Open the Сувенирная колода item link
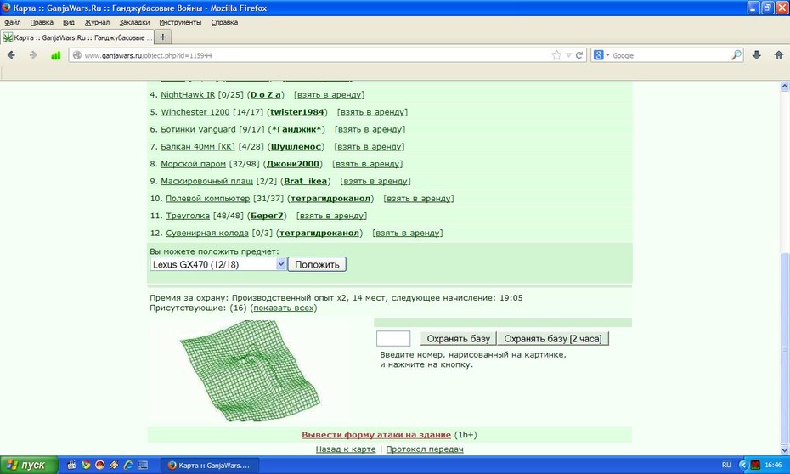790x474 pixels. [x=207, y=233]
